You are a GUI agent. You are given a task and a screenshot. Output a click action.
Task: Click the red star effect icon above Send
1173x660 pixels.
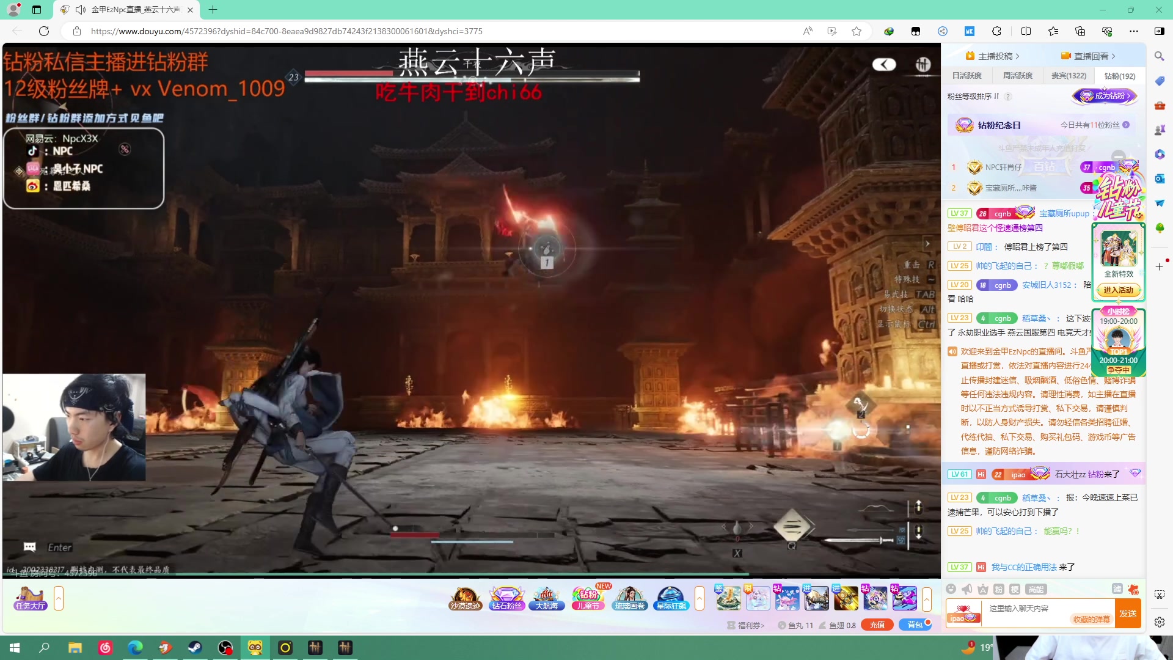click(1133, 589)
